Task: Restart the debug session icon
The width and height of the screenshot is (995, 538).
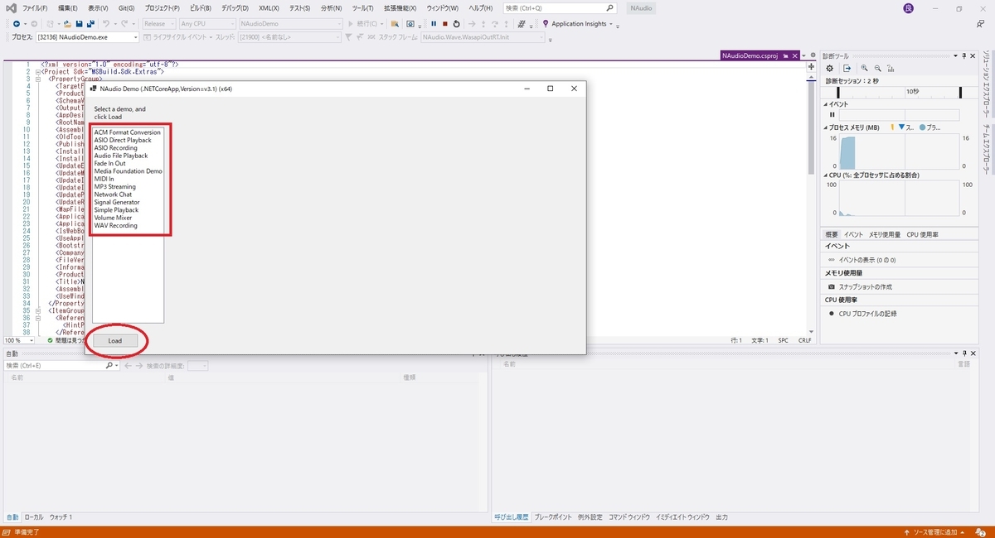Action: click(457, 24)
